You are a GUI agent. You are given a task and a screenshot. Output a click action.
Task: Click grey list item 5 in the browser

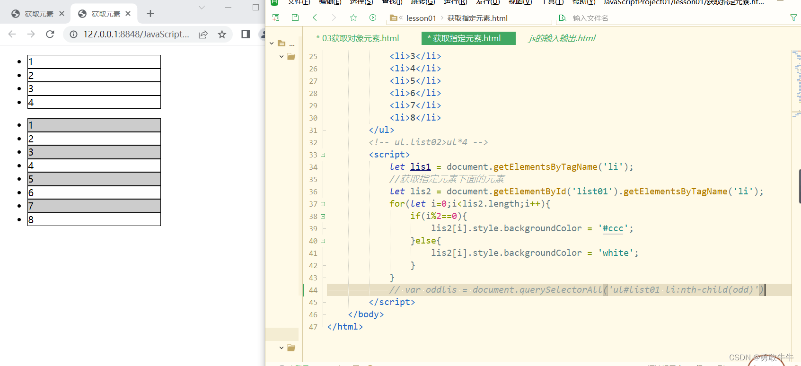94,179
